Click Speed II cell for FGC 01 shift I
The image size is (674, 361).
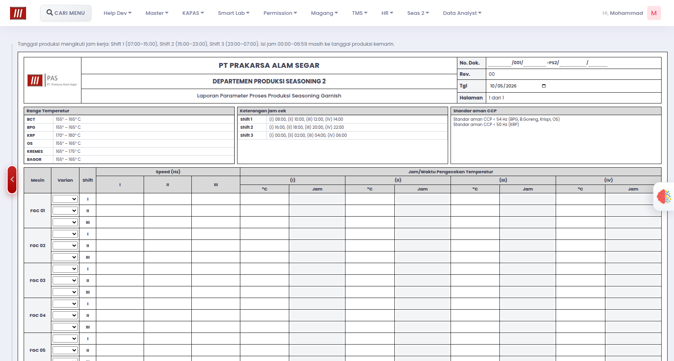[168, 199]
